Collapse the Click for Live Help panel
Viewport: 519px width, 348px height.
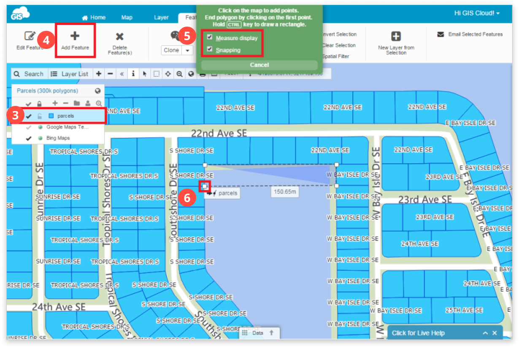(x=485, y=333)
